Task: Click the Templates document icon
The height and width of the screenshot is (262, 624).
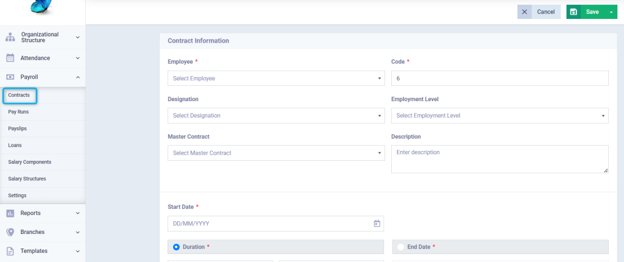Action: coord(10,251)
